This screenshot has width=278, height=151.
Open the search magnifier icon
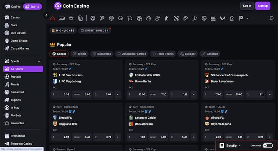tap(271, 18)
